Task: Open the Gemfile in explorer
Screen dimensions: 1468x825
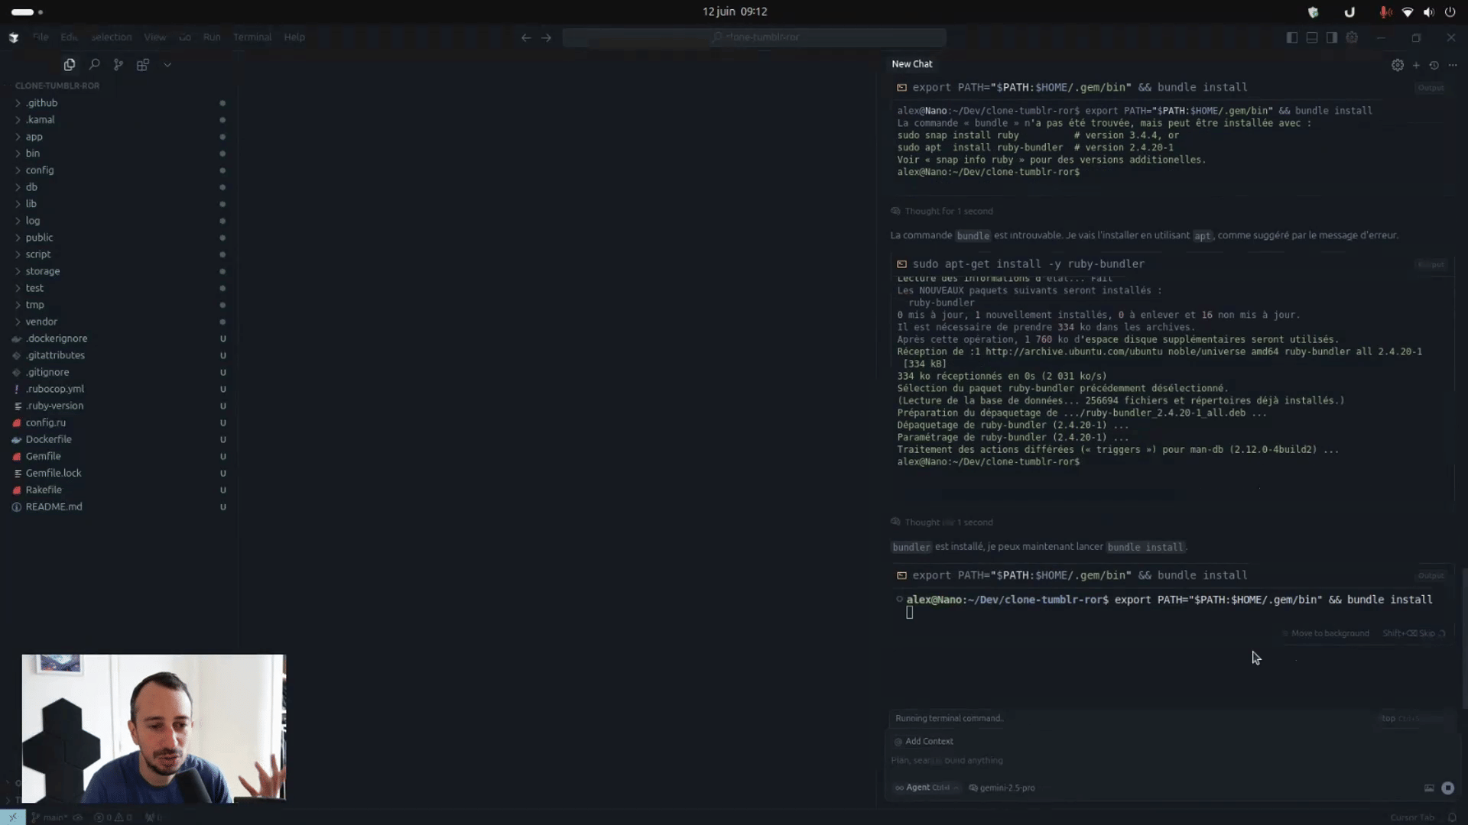Action: [x=43, y=456]
